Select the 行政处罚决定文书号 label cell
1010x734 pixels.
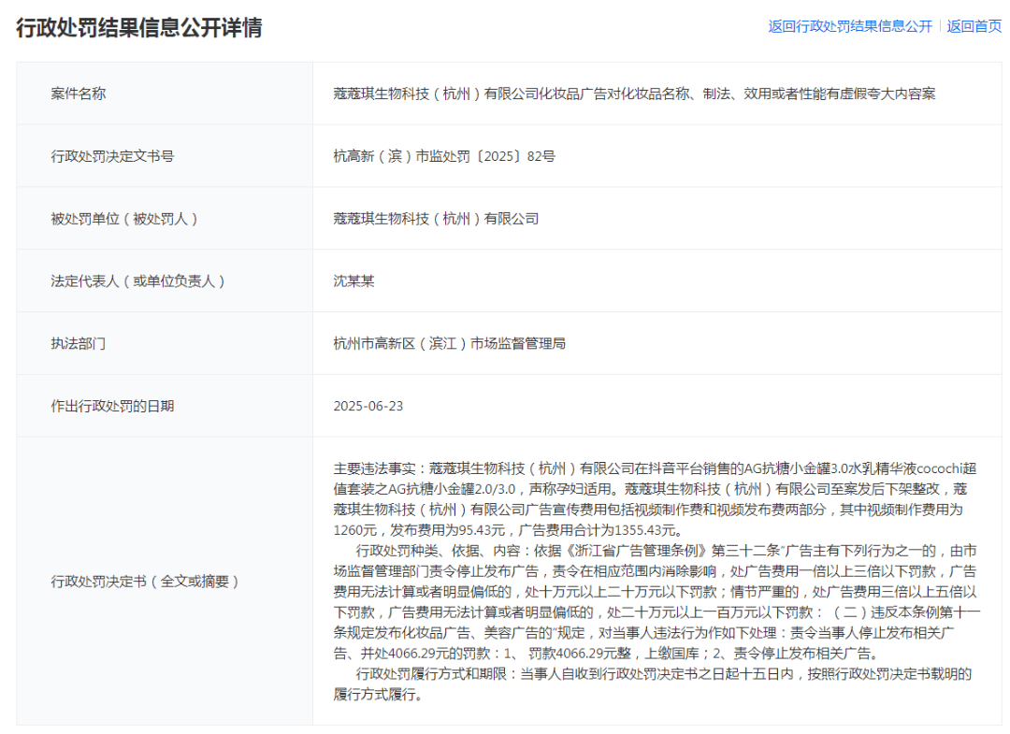coord(112,156)
